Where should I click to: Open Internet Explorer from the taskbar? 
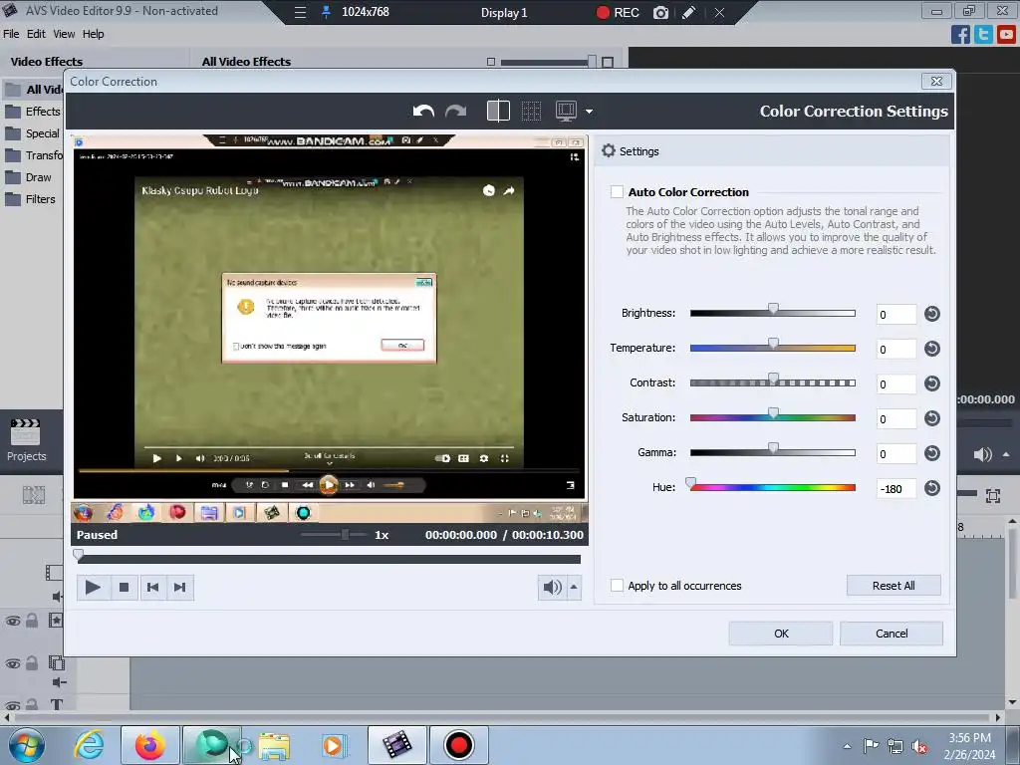click(x=89, y=745)
